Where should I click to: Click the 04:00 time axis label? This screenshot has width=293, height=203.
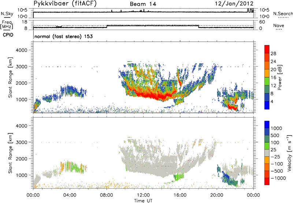pyautogui.click(x=70, y=195)
